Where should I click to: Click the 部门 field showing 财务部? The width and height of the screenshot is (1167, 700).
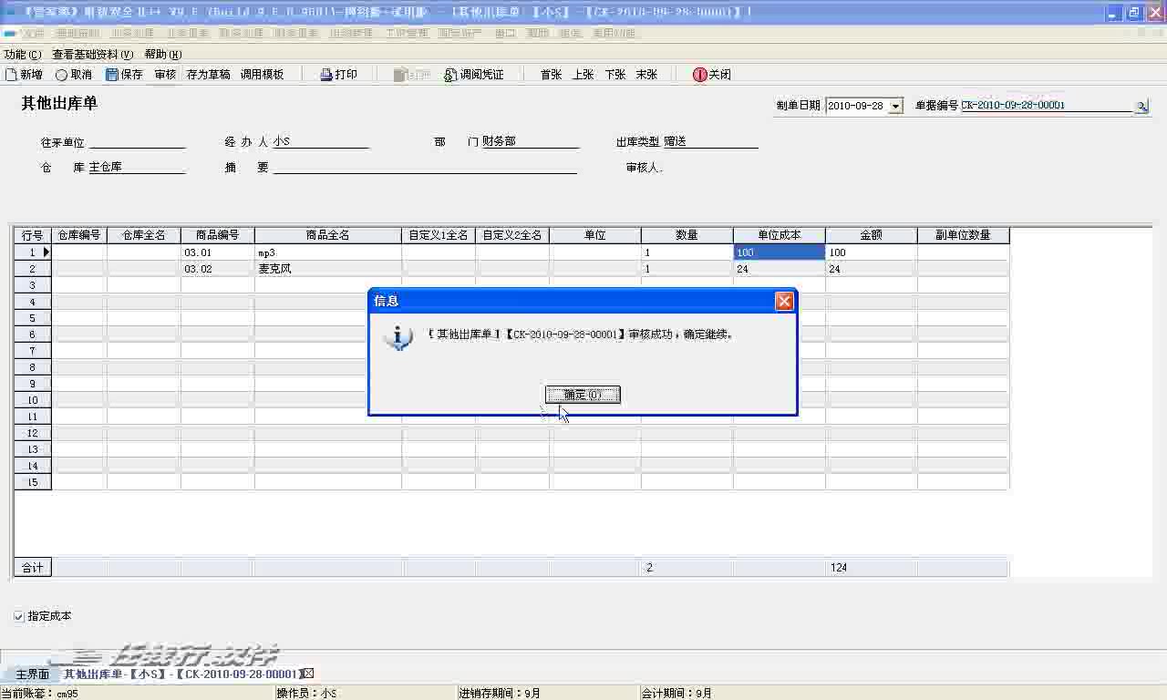[x=530, y=142]
